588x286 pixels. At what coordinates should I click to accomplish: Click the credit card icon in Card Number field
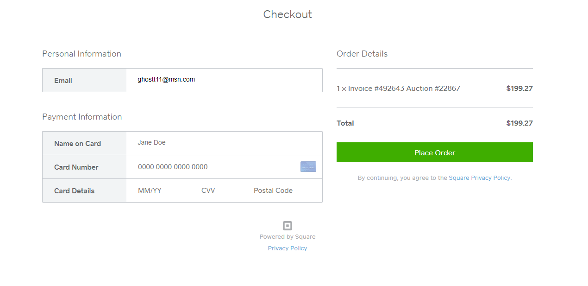click(308, 167)
